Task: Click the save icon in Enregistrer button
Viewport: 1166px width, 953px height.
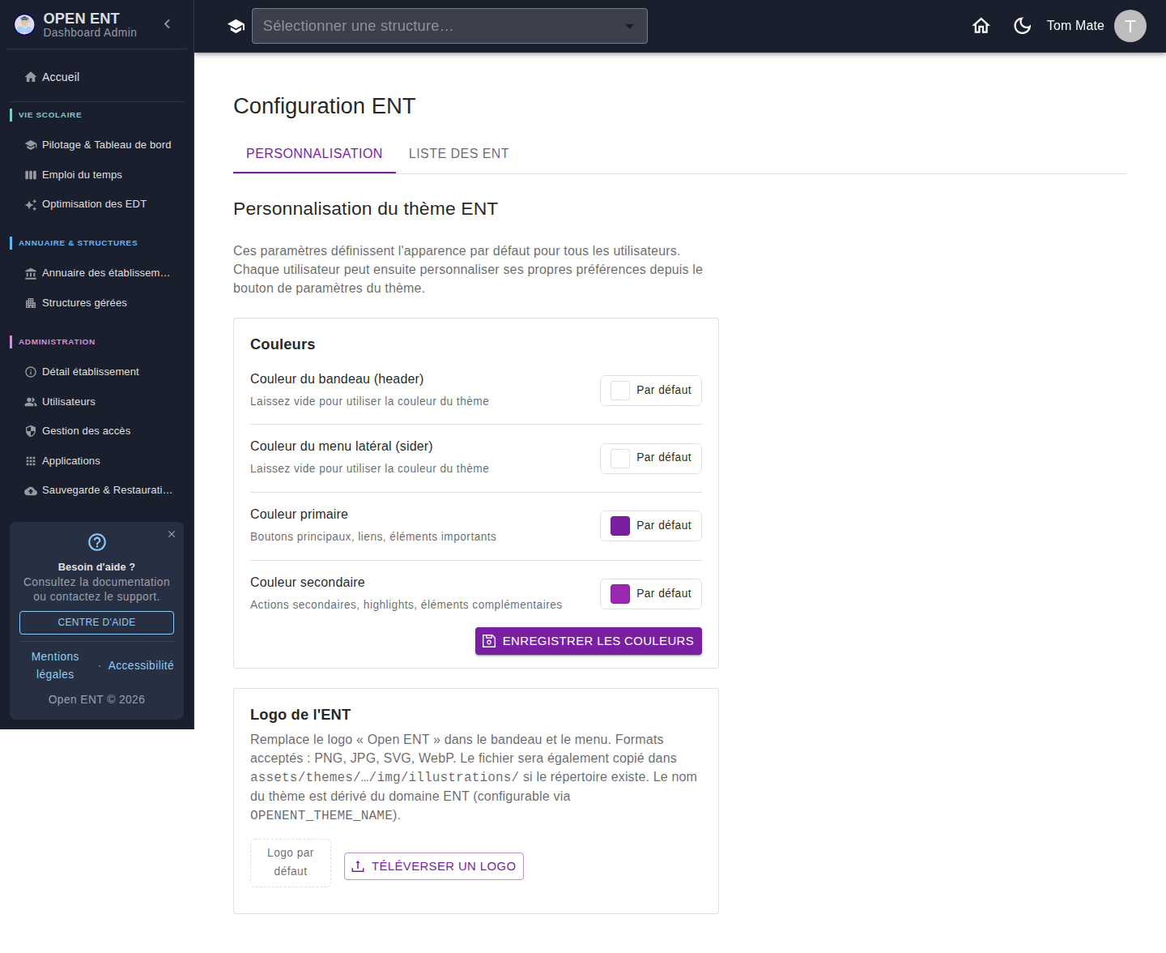Action: point(489,641)
